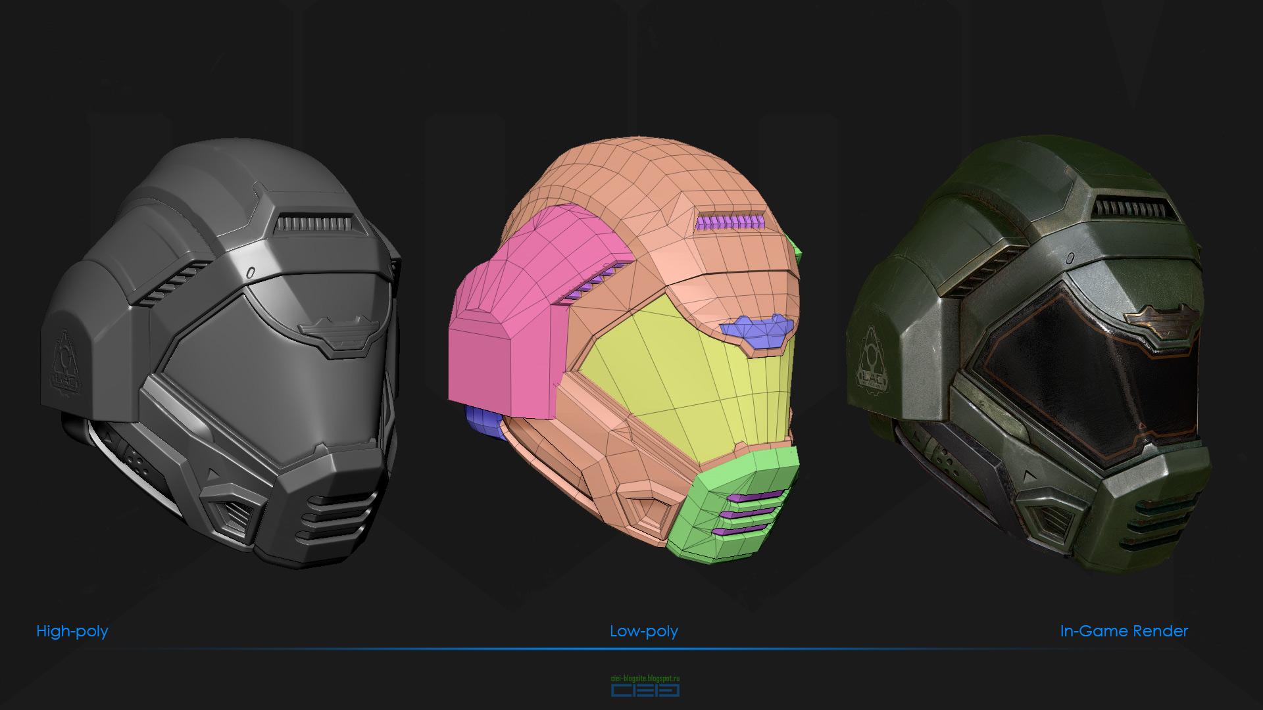Click the High-poly caption text

coord(72,632)
